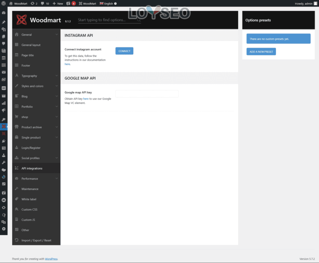Image resolution: width=319 pixels, height=263 pixels.
Task: Open Posts via the pushpin icon
Action: pyautogui.click(x=4, y=22)
